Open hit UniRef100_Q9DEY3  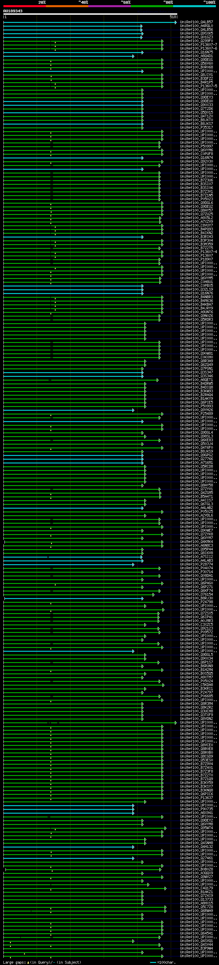tap(196, 98)
